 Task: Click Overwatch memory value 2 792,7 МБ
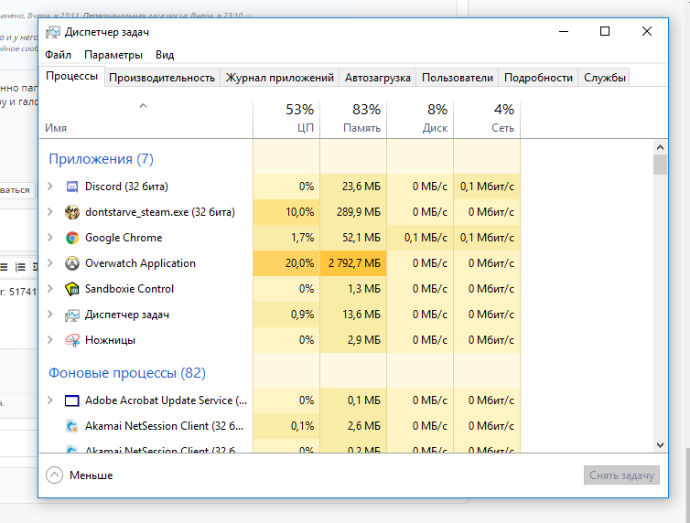354,263
